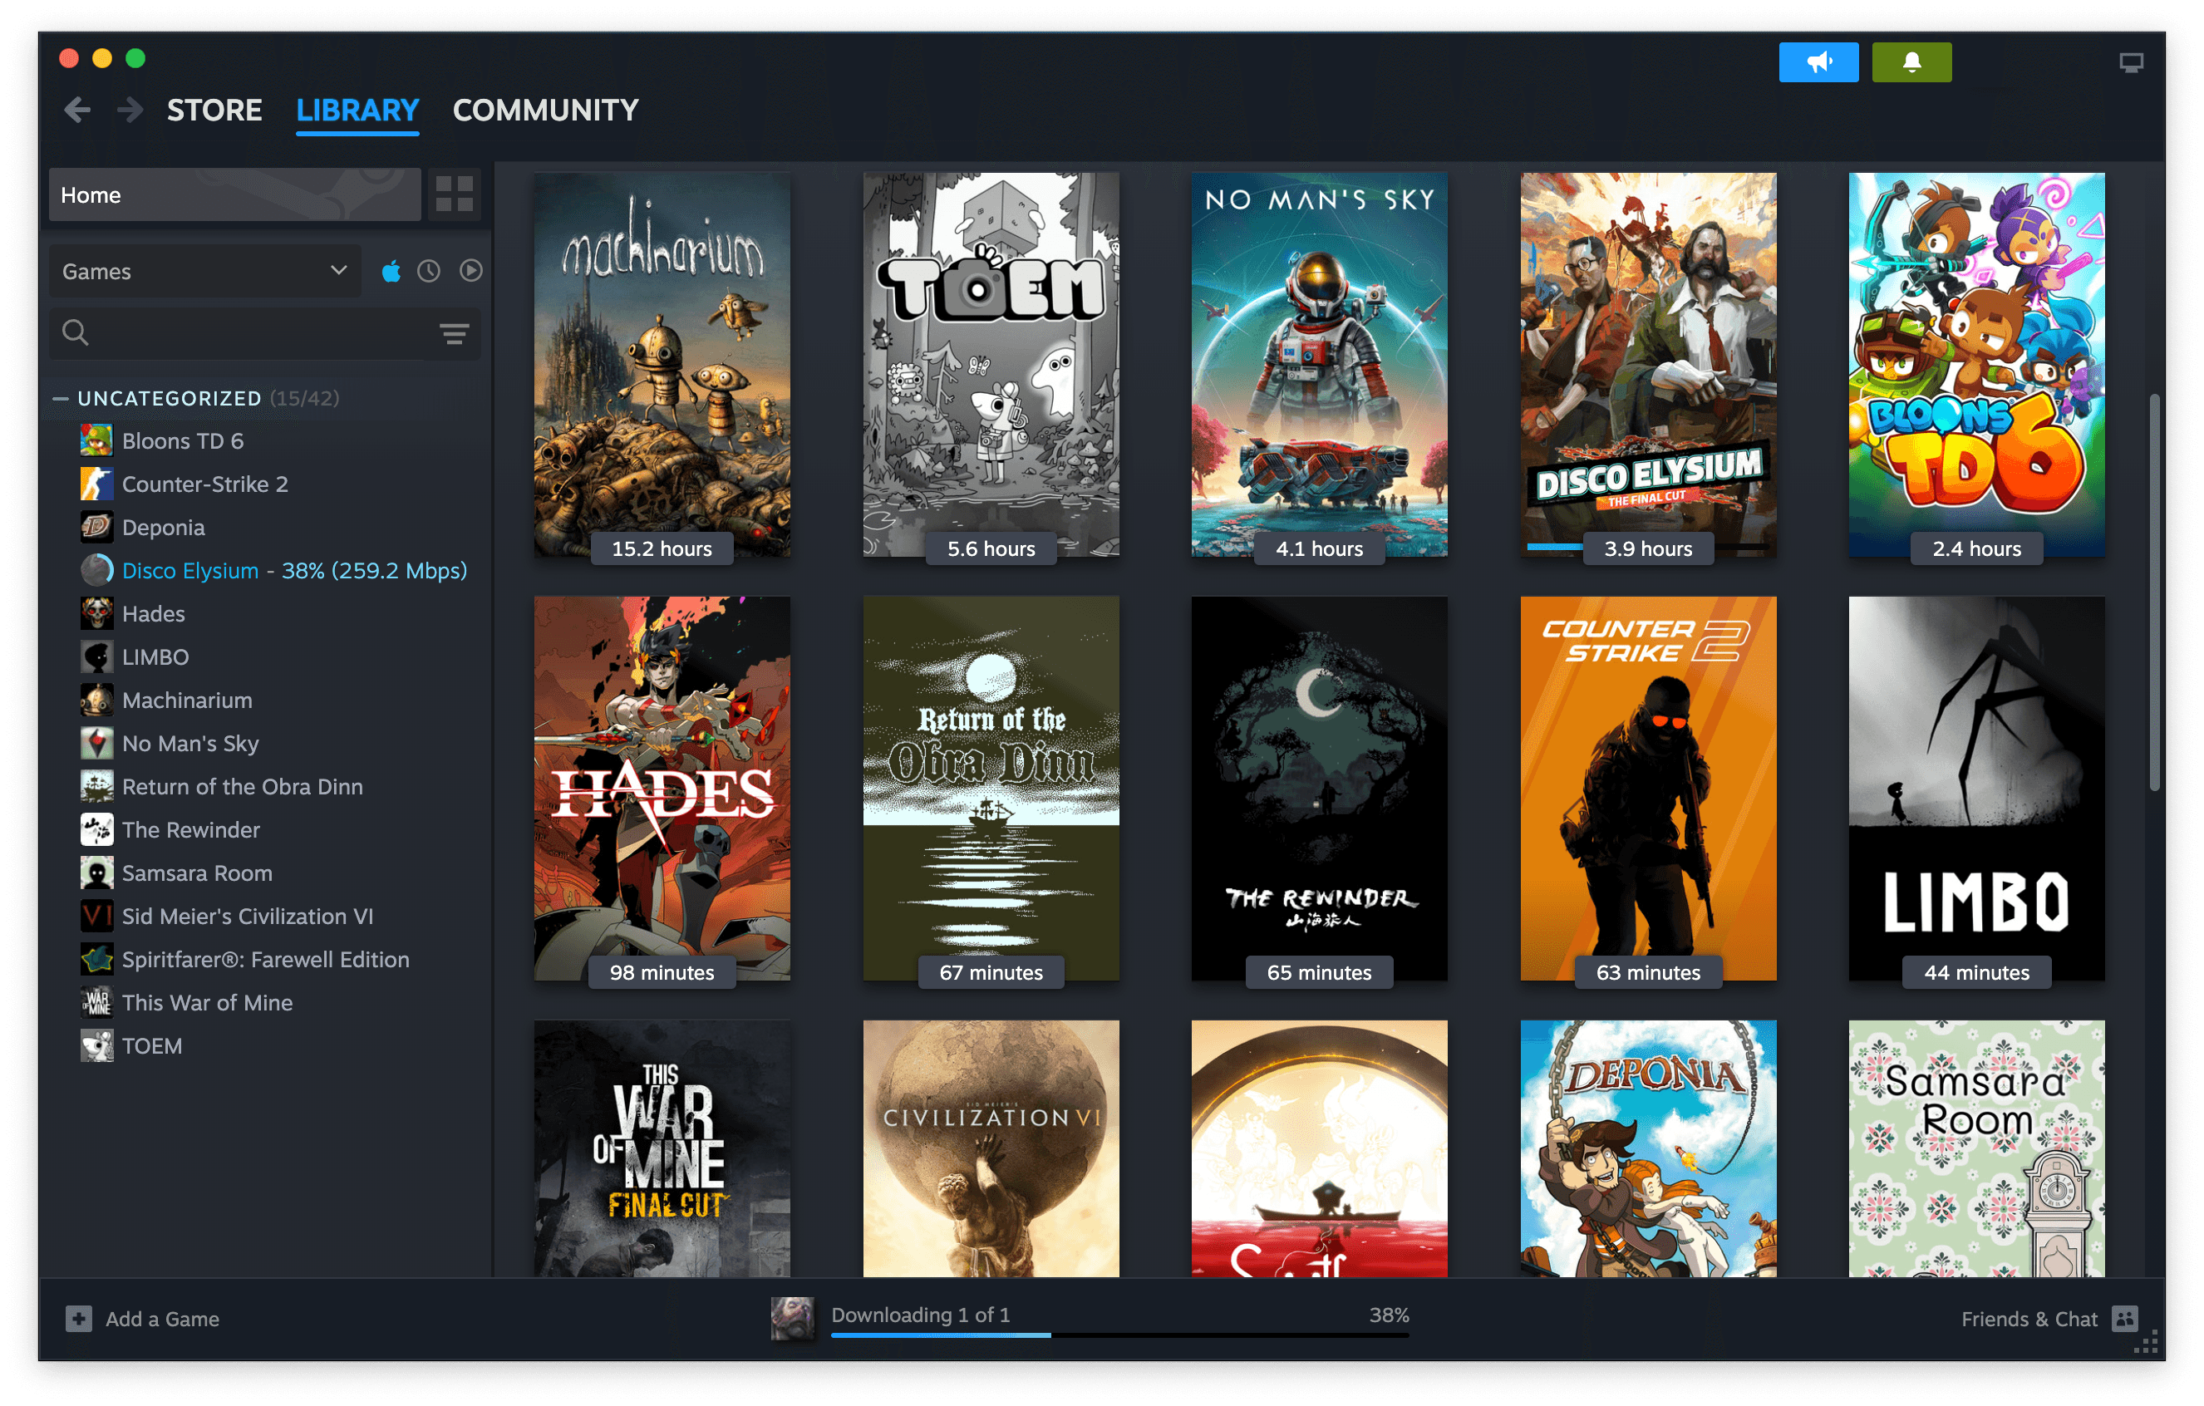The width and height of the screenshot is (2204, 1406).
Task: Click the Return of the Obra Dinn icon
Action: [96, 786]
